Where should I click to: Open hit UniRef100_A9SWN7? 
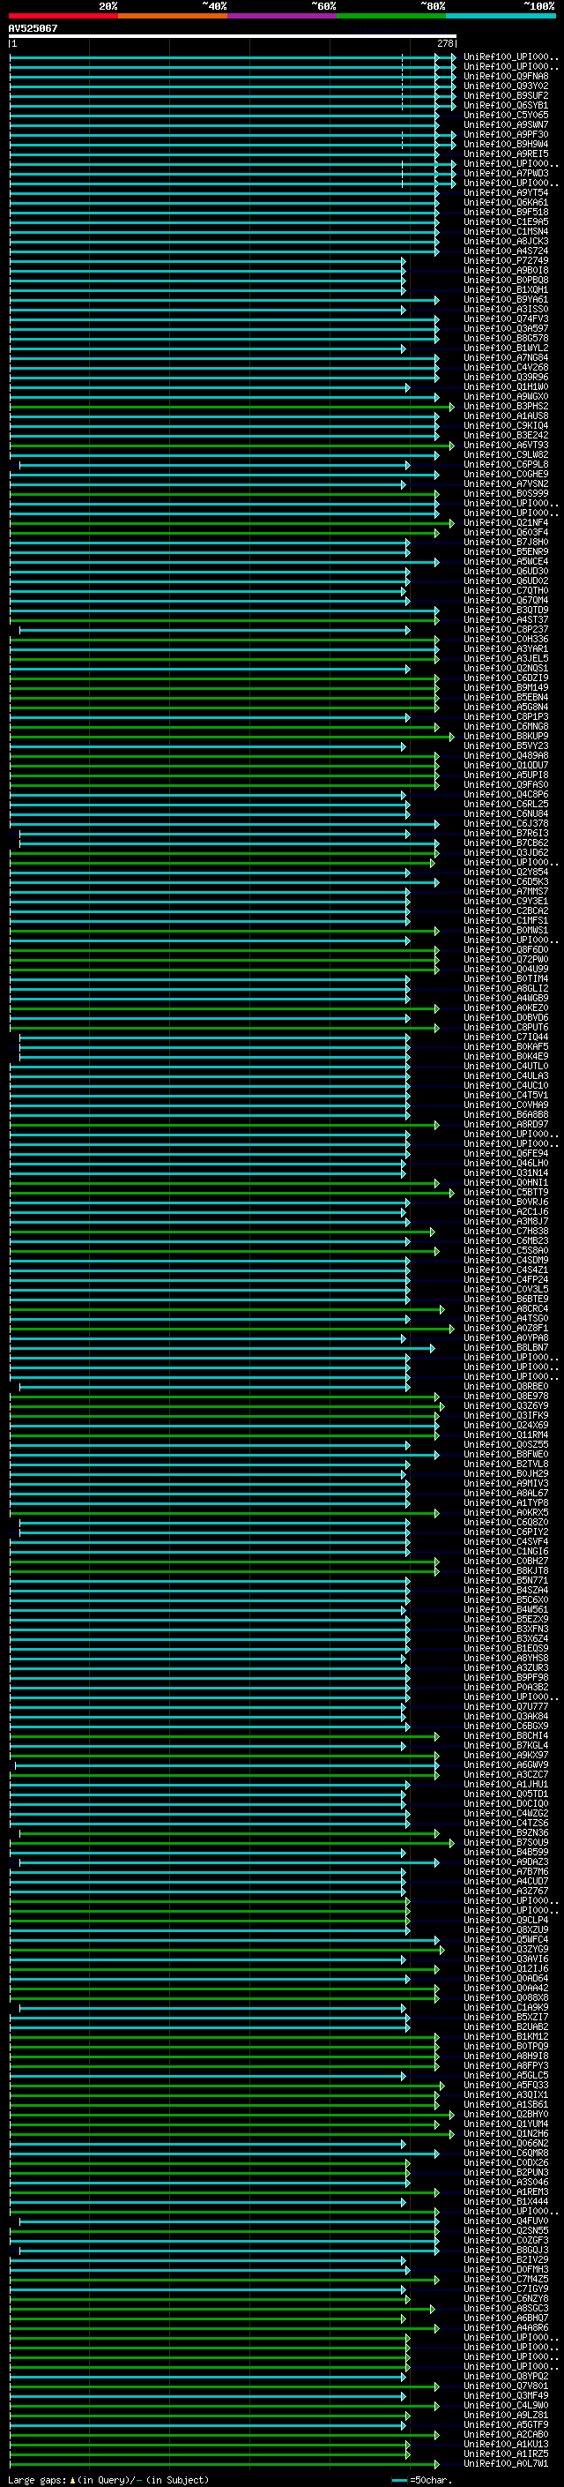[506, 124]
